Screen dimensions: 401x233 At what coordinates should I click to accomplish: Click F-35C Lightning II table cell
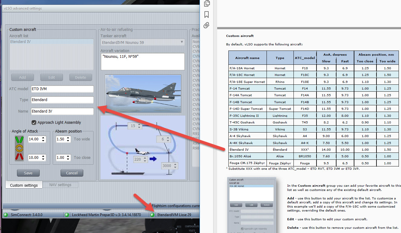248,116
